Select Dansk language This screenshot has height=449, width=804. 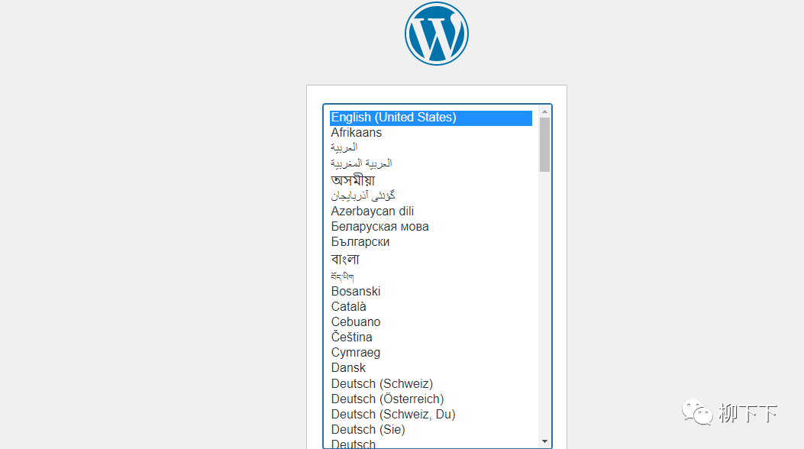tap(348, 368)
